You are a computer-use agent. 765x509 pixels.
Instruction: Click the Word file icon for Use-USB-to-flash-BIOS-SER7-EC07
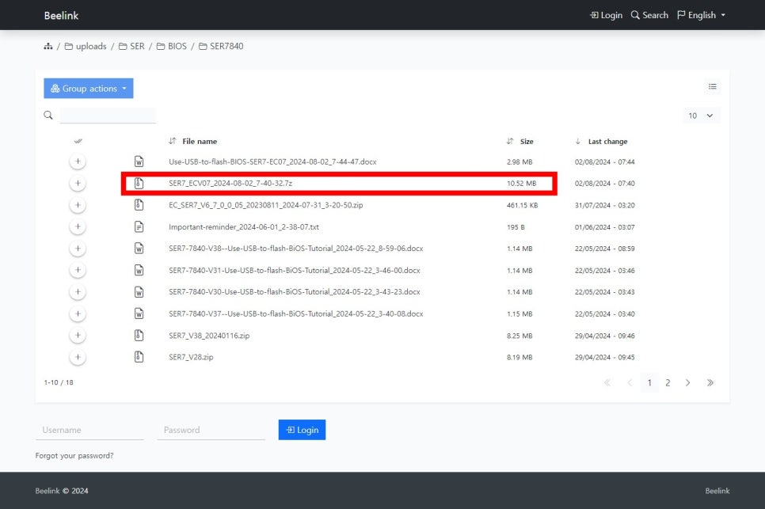click(x=139, y=161)
